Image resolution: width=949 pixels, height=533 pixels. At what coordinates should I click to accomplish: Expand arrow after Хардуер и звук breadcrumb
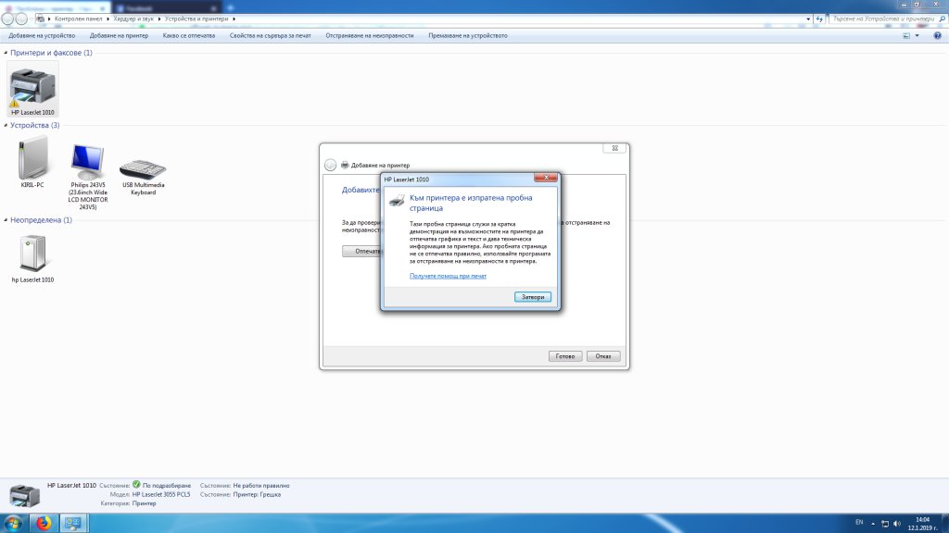159,19
